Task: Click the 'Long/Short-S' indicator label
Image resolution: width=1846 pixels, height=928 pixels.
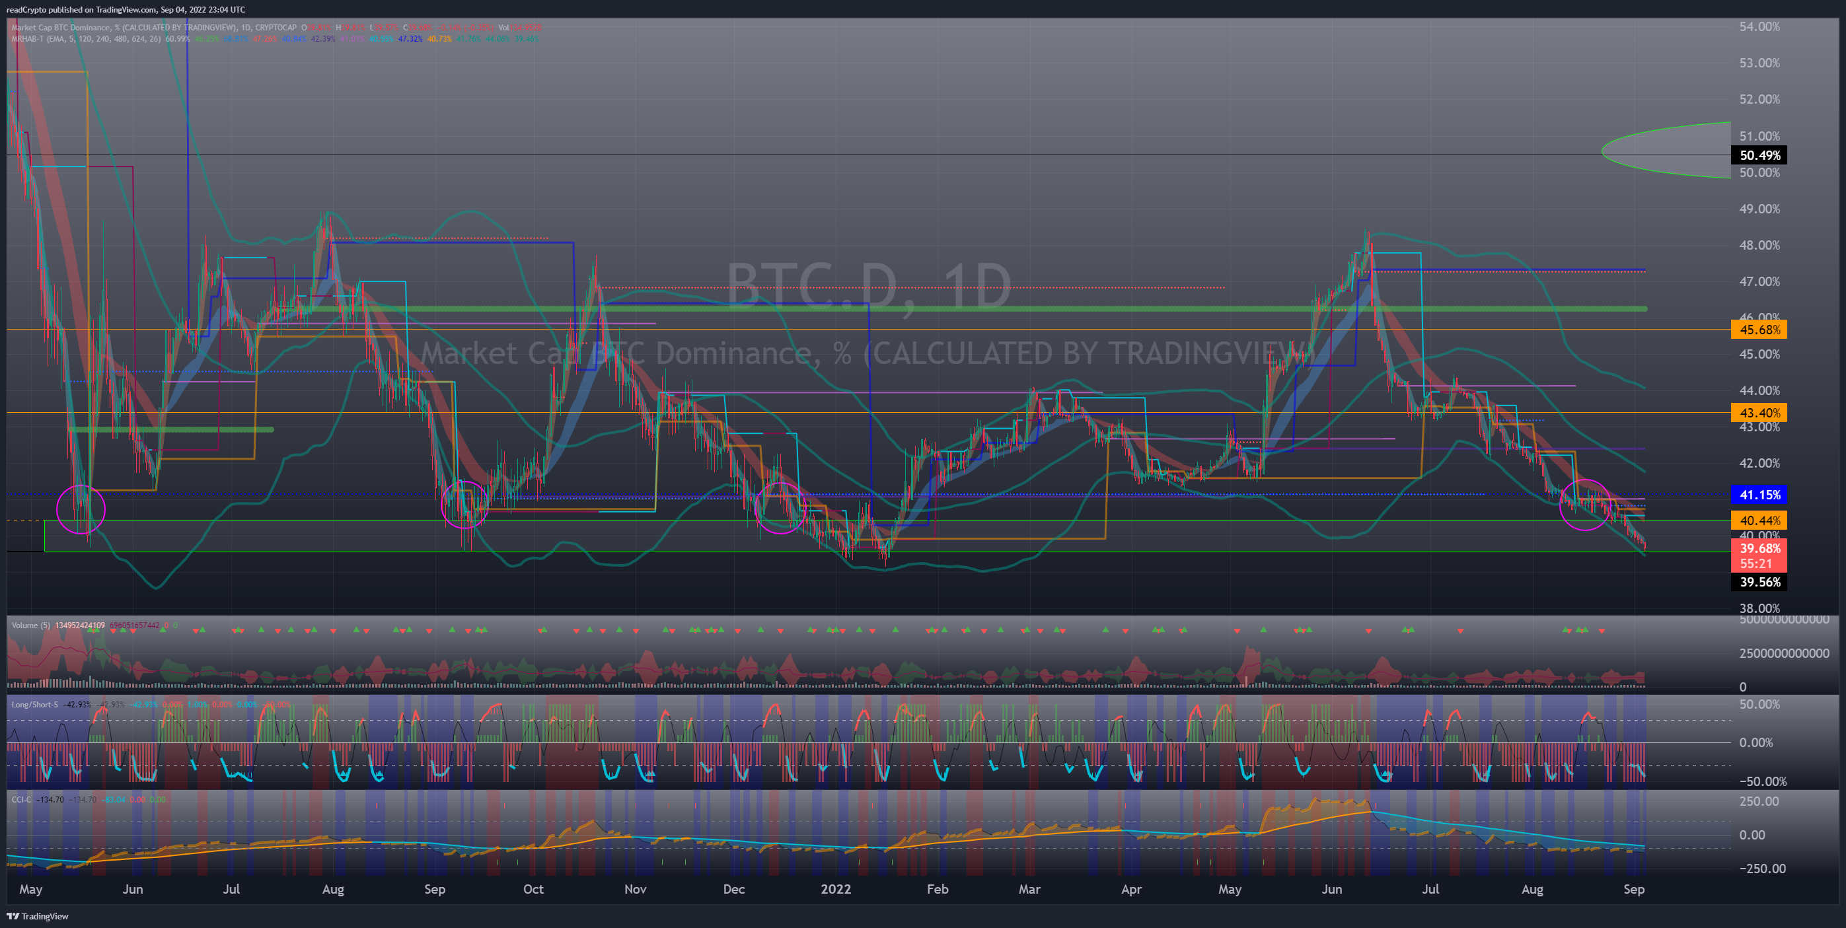Action: click(x=34, y=704)
